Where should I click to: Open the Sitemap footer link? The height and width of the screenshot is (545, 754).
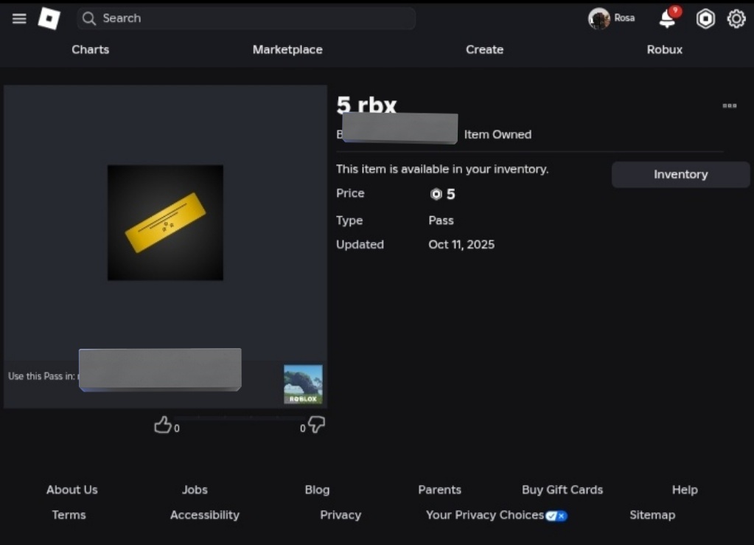(652, 515)
